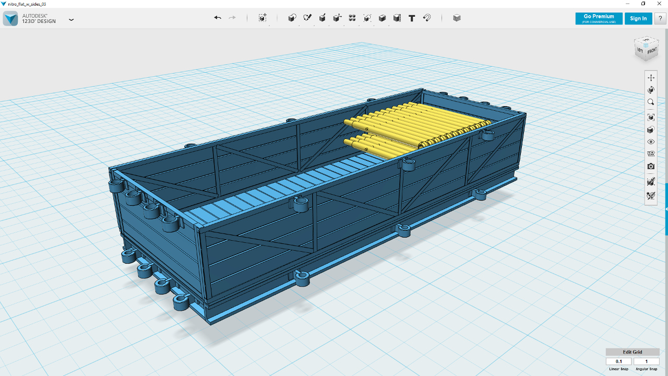Screen dimensions: 668x376
Task: Select the Zoom navigation tool
Action: pyautogui.click(x=651, y=102)
